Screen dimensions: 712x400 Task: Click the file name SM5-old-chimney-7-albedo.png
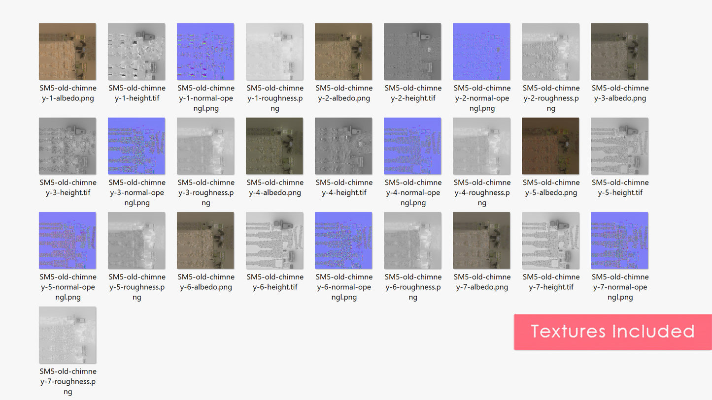482,282
